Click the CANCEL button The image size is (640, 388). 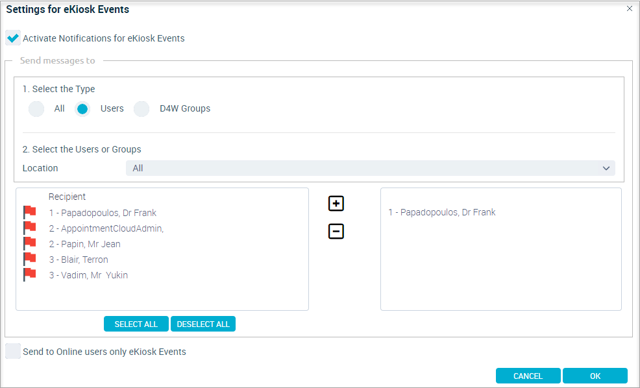528,376
